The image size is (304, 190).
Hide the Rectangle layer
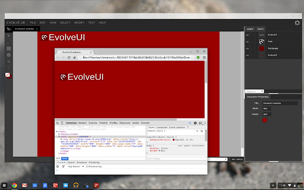click(247, 48)
